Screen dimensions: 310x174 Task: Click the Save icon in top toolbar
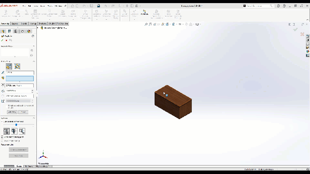coord(91,6)
